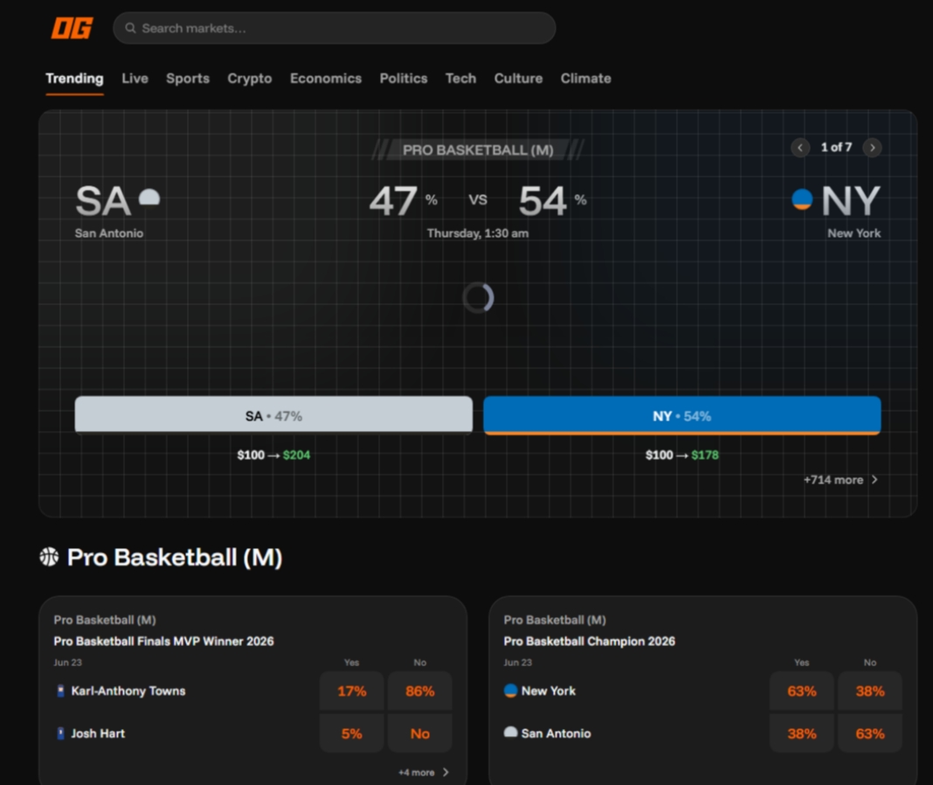Focus the Search markets field

[x=335, y=28]
